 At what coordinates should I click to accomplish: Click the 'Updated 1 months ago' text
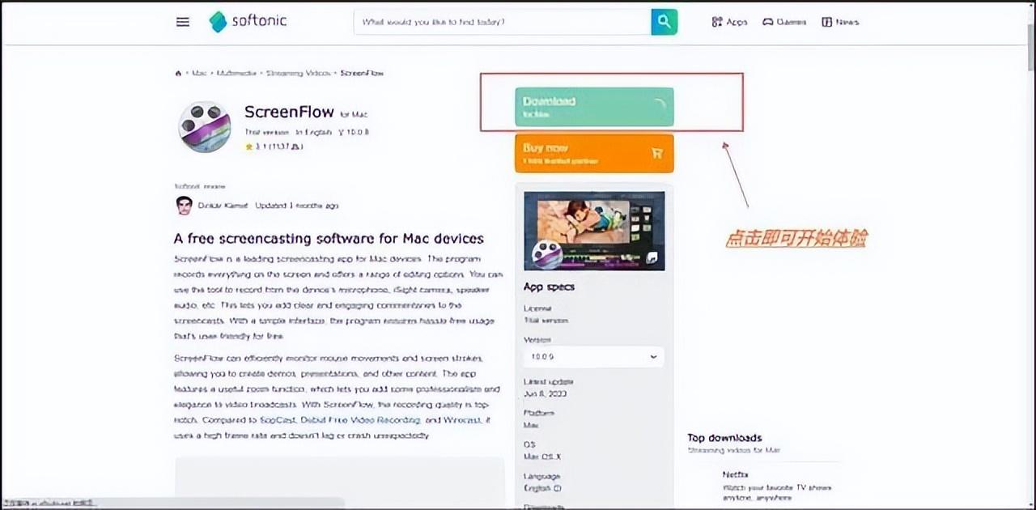(297, 206)
